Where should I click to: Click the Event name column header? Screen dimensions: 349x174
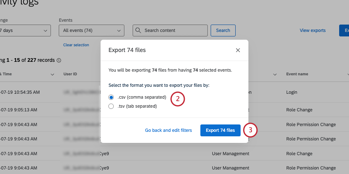click(x=297, y=74)
